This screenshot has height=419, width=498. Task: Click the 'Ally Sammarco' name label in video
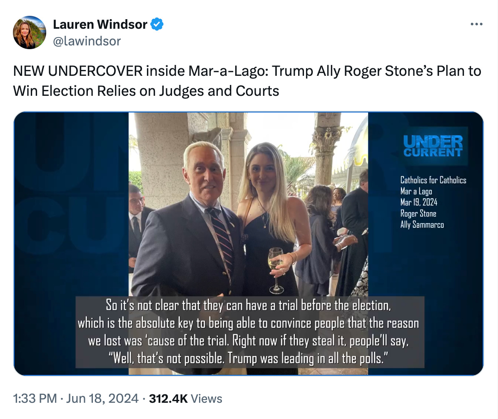[x=422, y=224]
